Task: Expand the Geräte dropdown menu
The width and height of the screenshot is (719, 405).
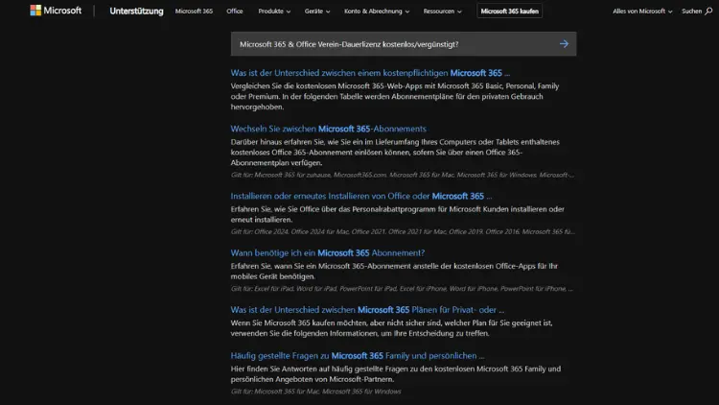Action: point(317,11)
